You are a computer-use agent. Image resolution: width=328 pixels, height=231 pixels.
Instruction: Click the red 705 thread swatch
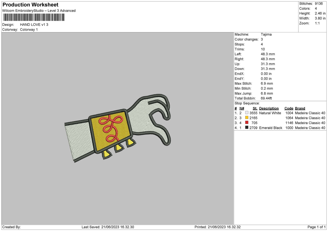click(x=247, y=123)
